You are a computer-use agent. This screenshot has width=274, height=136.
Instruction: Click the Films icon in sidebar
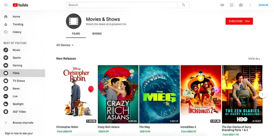(x=6, y=73)
